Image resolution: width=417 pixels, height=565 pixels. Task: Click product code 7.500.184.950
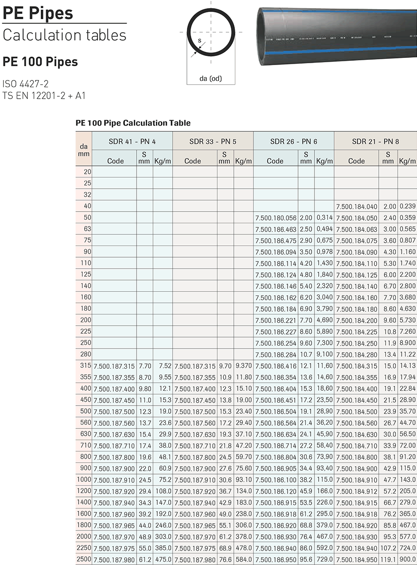click(357, 559)
